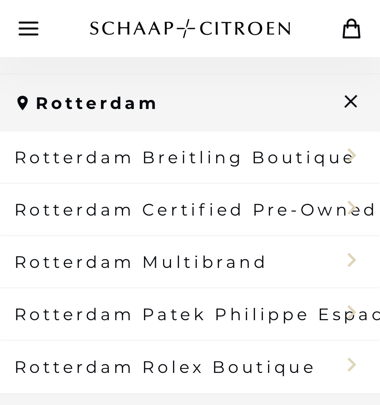Image resolution: width=380 pixels, height=405 pixels.
Task: Expand Rotterdam Multibrand using its arrow
Action: pos(351,260)
